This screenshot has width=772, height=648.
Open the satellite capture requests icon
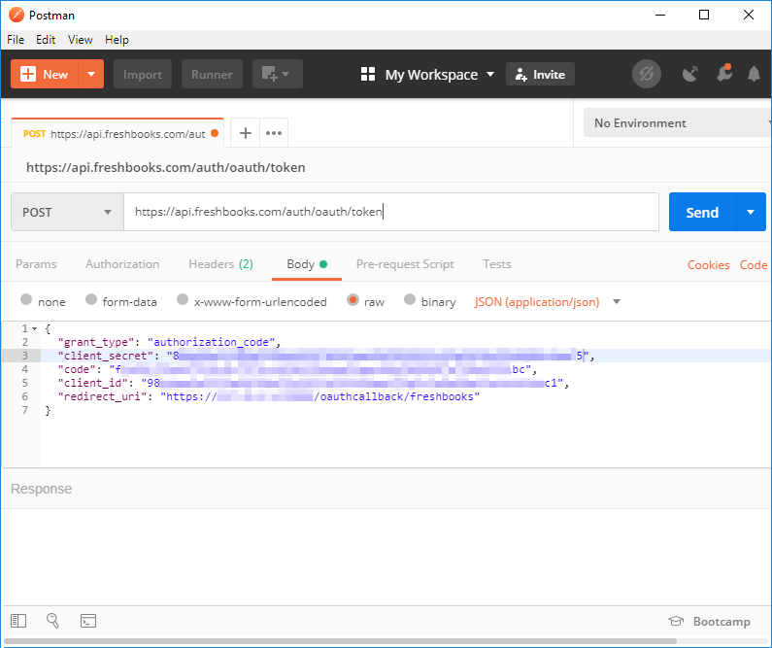click(x=690, y=74)
